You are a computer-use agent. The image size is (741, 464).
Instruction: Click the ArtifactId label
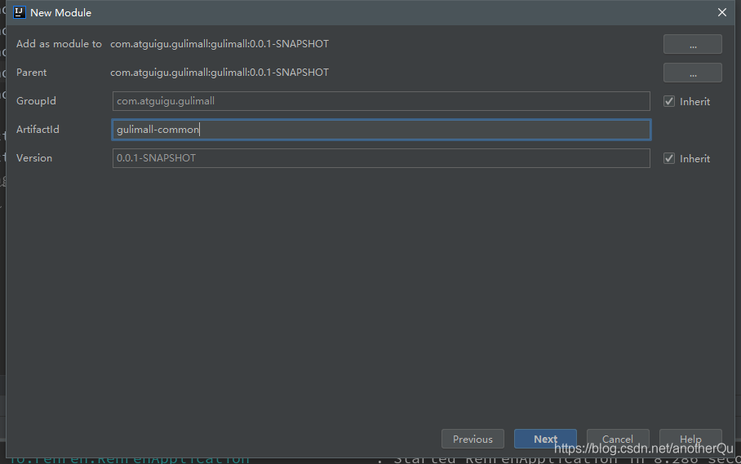pyautogui.click(x=38, y=130)
